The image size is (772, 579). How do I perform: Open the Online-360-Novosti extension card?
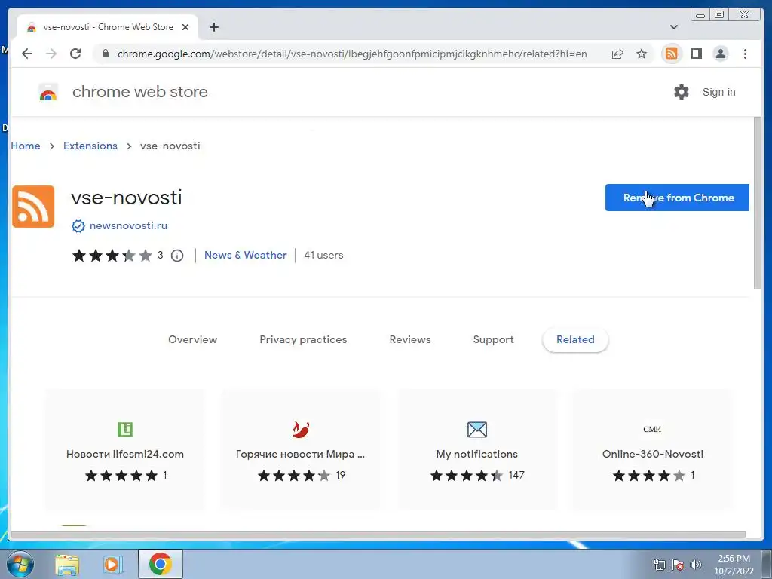[652, 449]
